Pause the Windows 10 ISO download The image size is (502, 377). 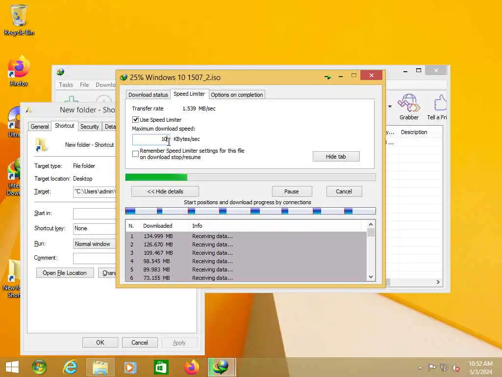292,191
